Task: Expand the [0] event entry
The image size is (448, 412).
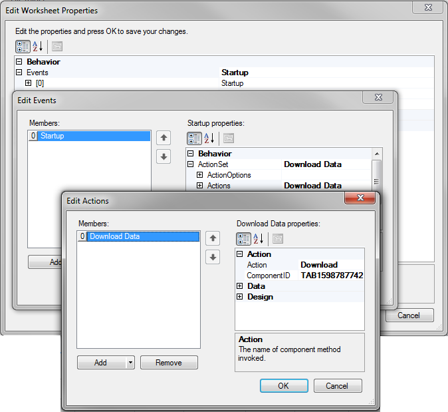Action: [x=29, y=83]
